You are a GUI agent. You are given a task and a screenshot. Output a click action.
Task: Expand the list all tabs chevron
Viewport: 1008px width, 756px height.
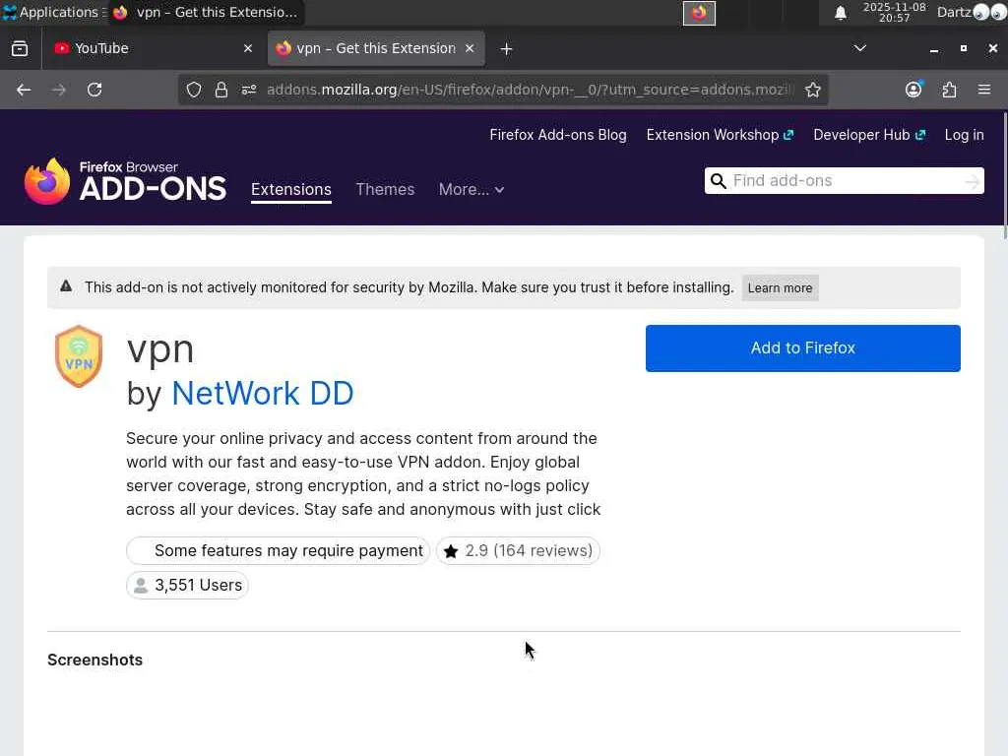(x=859, y=49)
